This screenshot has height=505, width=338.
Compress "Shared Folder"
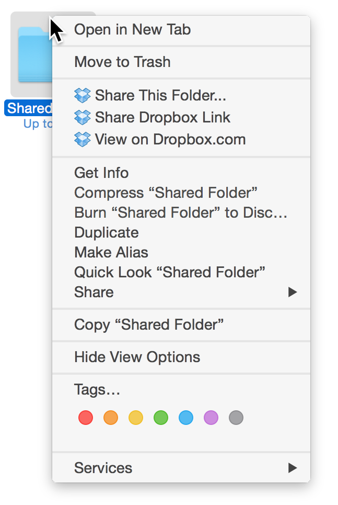[166, 193]
